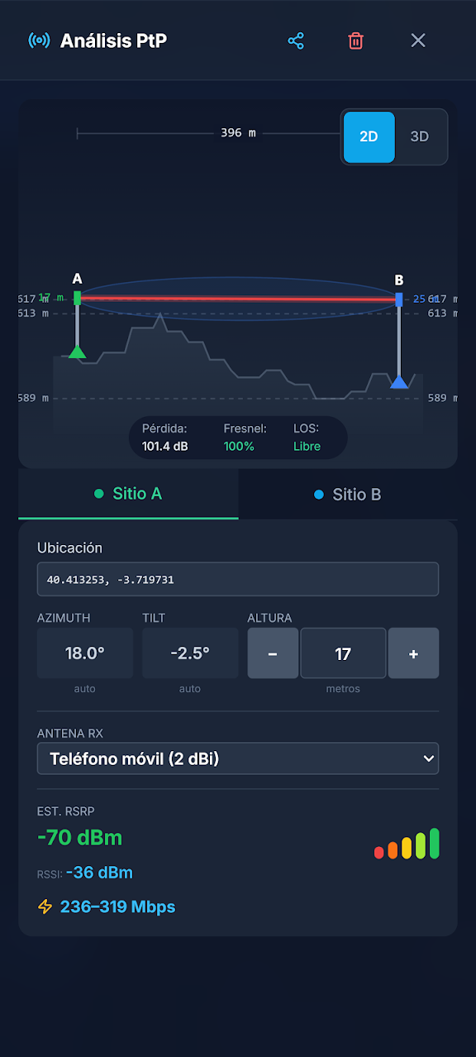Click the RSSI -36 dBm value
The height and width of the screenshot is (1057, 476).
pos(99,873)
